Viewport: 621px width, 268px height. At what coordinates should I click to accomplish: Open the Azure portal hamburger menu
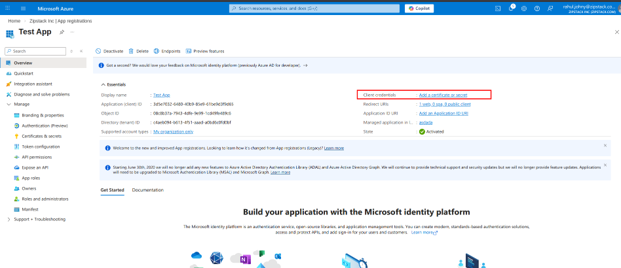click(24, 8)
